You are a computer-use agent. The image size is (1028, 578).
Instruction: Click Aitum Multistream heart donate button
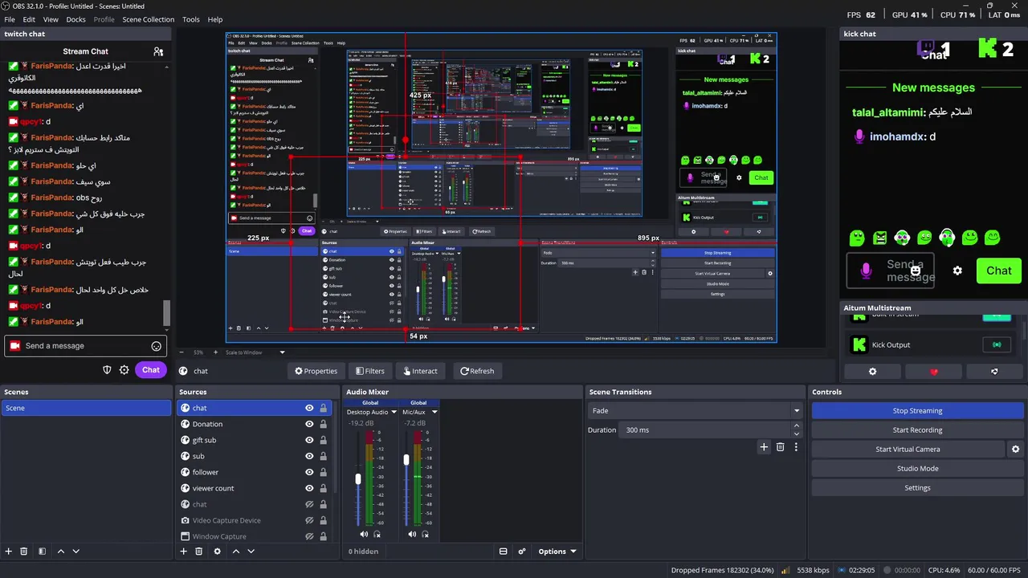pos(933,372)
